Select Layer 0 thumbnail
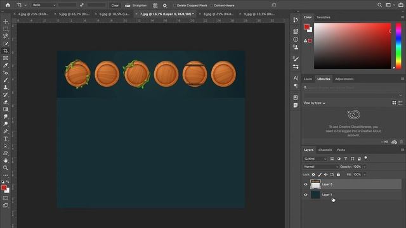The width and height of the screenshot is (406, 228). [x=315, y=184]
